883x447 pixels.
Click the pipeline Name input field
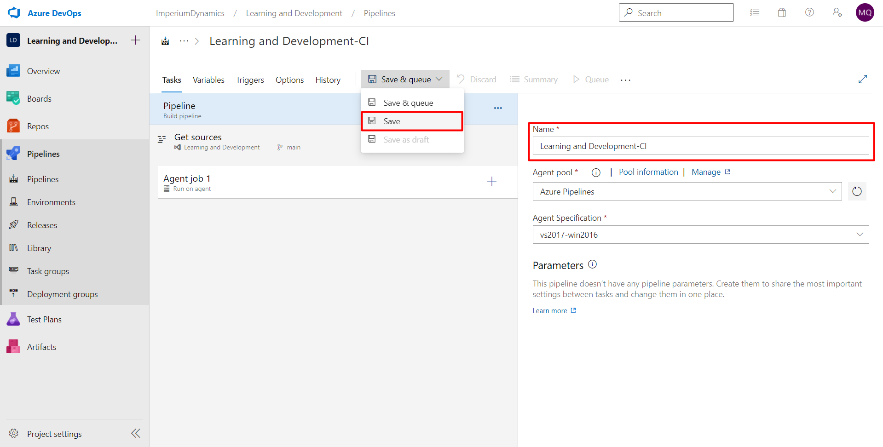tap(700, 146)
